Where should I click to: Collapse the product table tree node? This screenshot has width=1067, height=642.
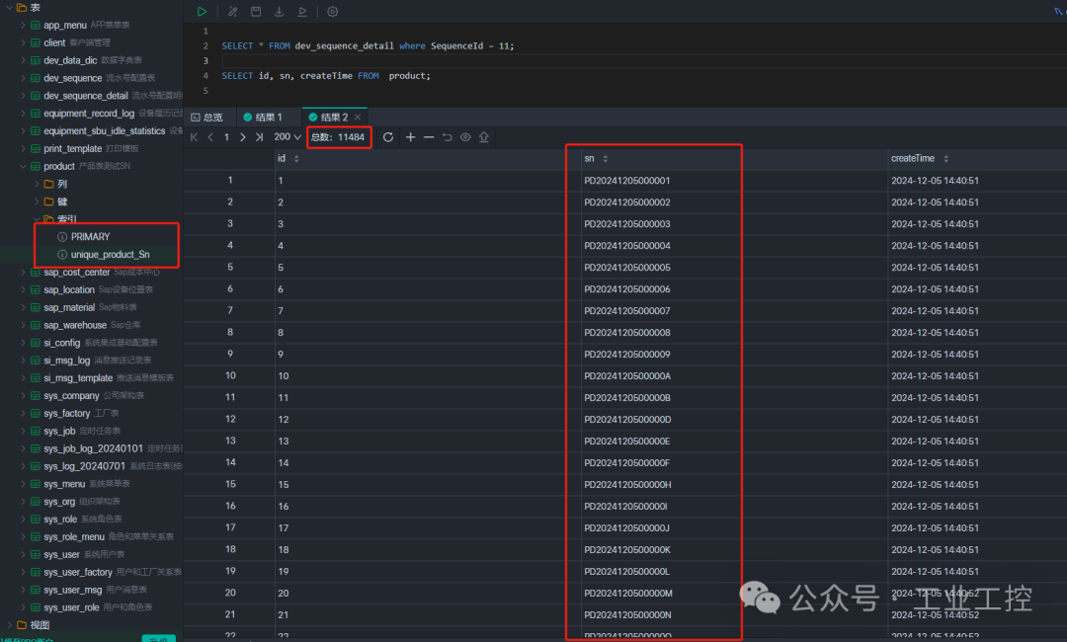coord(23,167)
